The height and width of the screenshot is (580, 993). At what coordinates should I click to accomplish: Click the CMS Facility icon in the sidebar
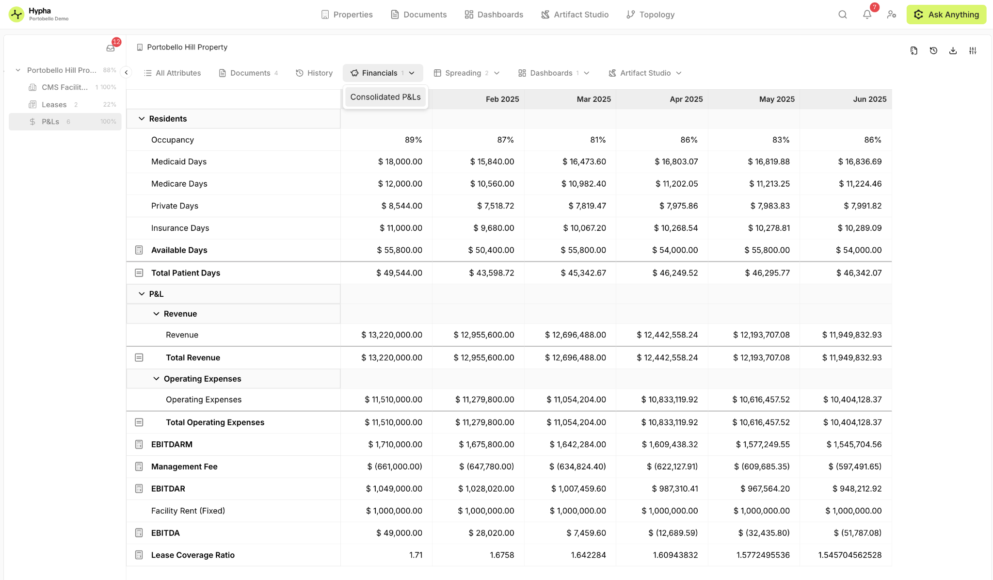pyautogui.click(x=32, y=87)
